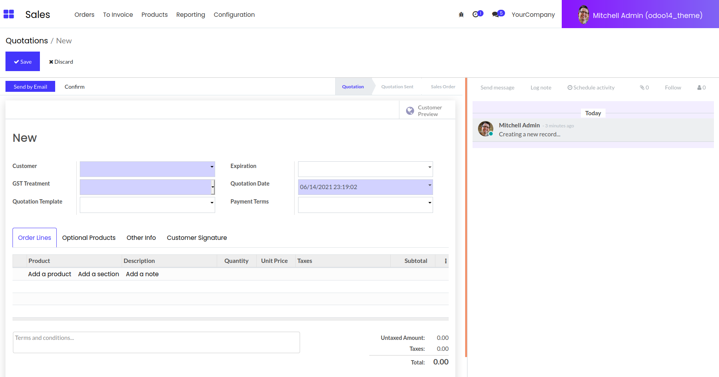
Task: Click Mitchell Admin's avatar in chatter
Action: pos(485,129)
